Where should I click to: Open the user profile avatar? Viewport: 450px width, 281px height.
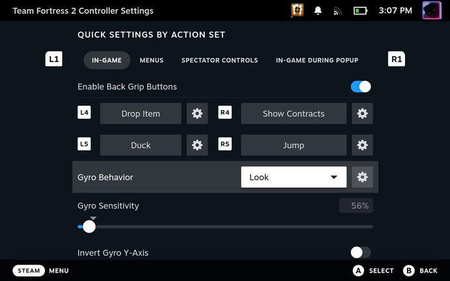point(432,11)
